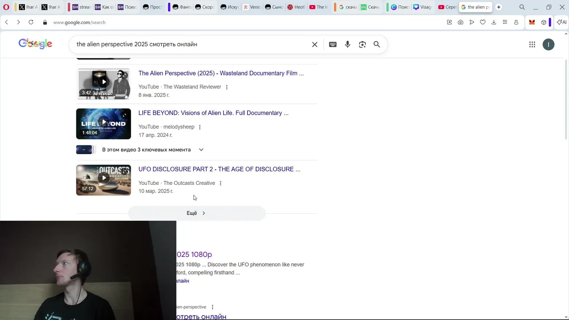Switch to the 'Фанта' tab

(182, 7)
